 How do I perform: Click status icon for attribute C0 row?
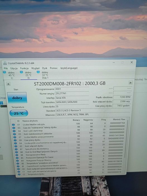pyautogui.click(x=19, y=169)
